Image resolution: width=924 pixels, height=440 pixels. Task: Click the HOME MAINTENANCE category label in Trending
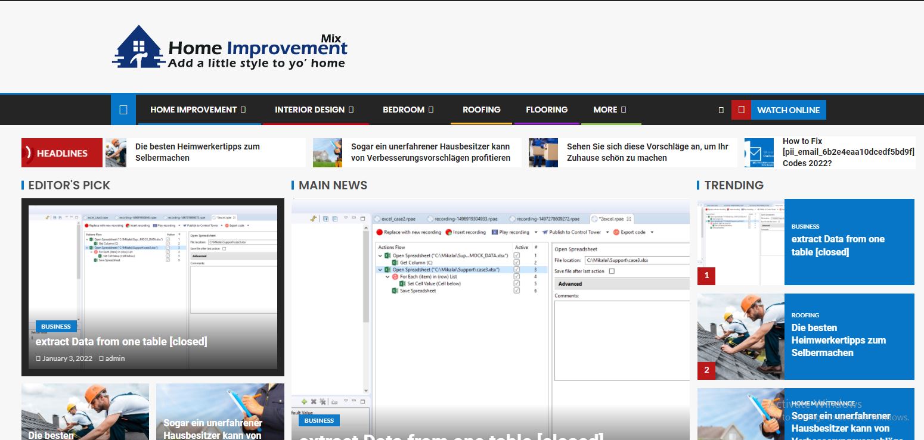pyautogui.click(x=823, y=403)
